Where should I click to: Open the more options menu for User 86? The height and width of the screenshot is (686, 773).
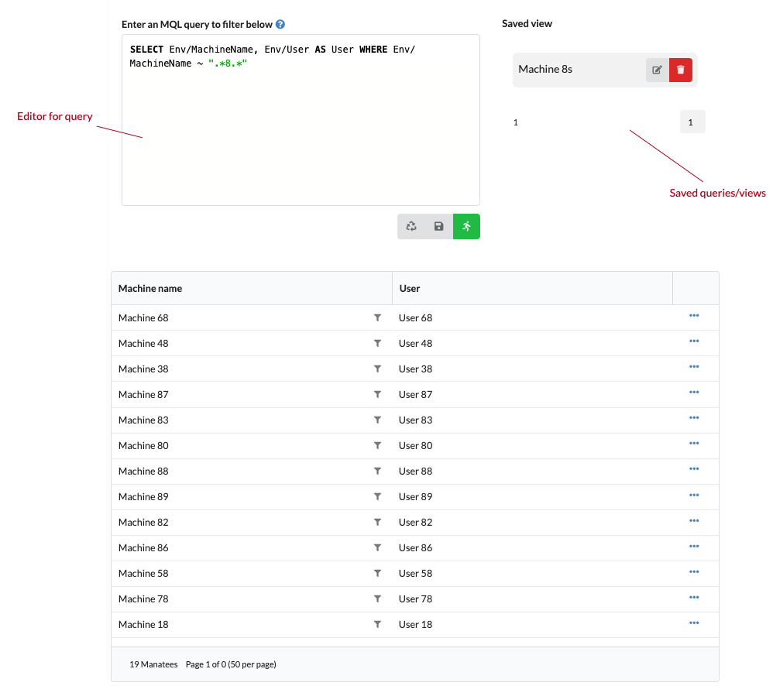click(694, 547)
